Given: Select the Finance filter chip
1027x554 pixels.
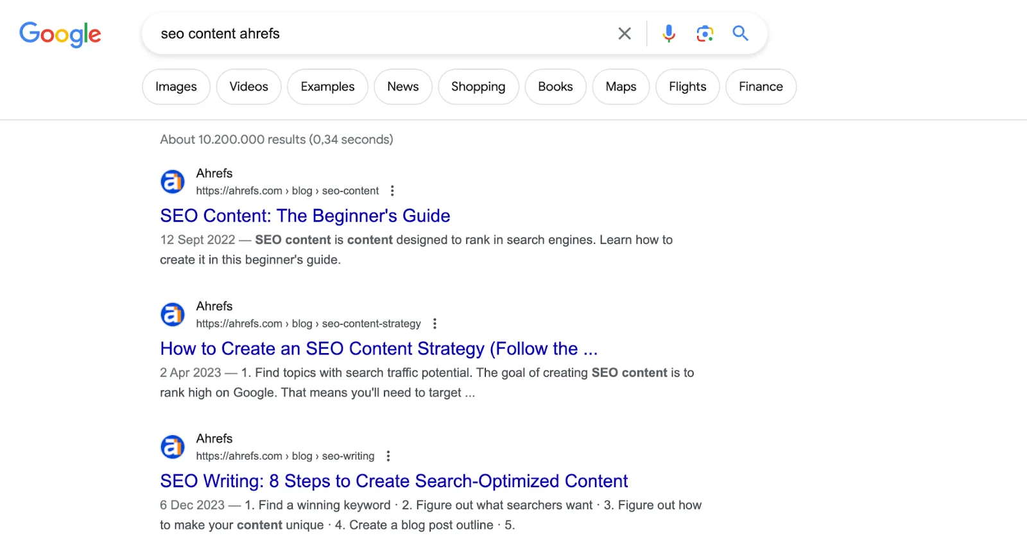Looking at the screenshot, I should point(761,87).
